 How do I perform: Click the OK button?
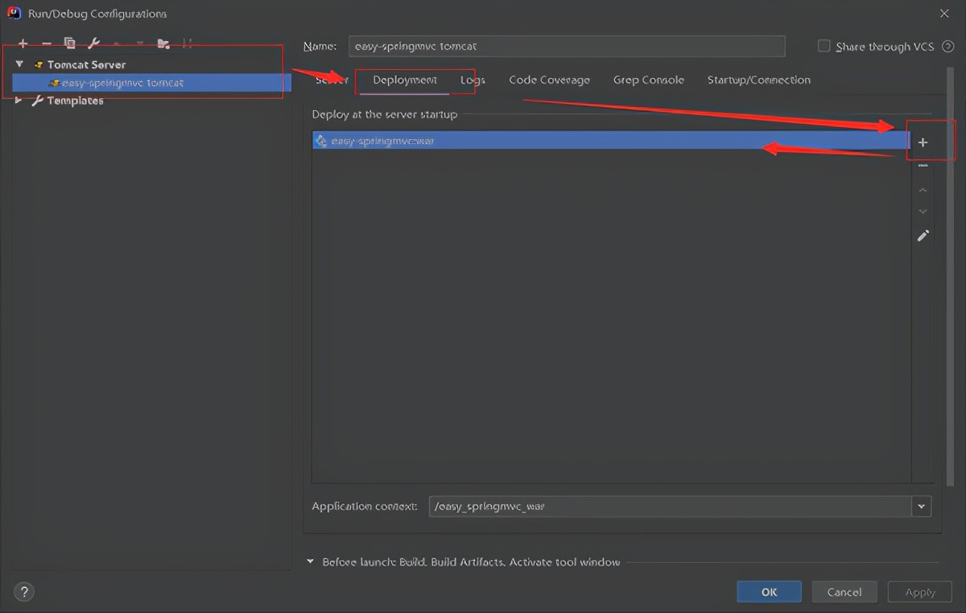click(x=769, y=592)
